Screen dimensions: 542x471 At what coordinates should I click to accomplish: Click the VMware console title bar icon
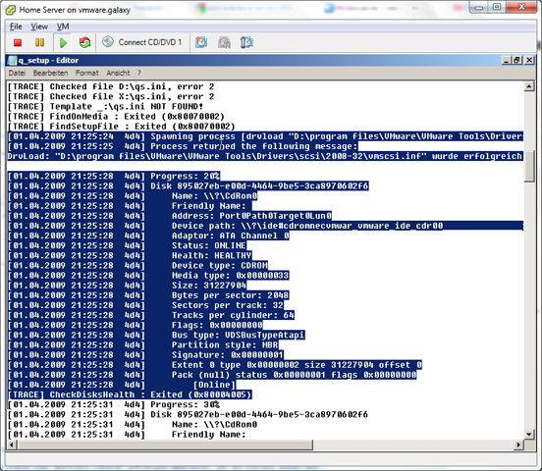11,10
